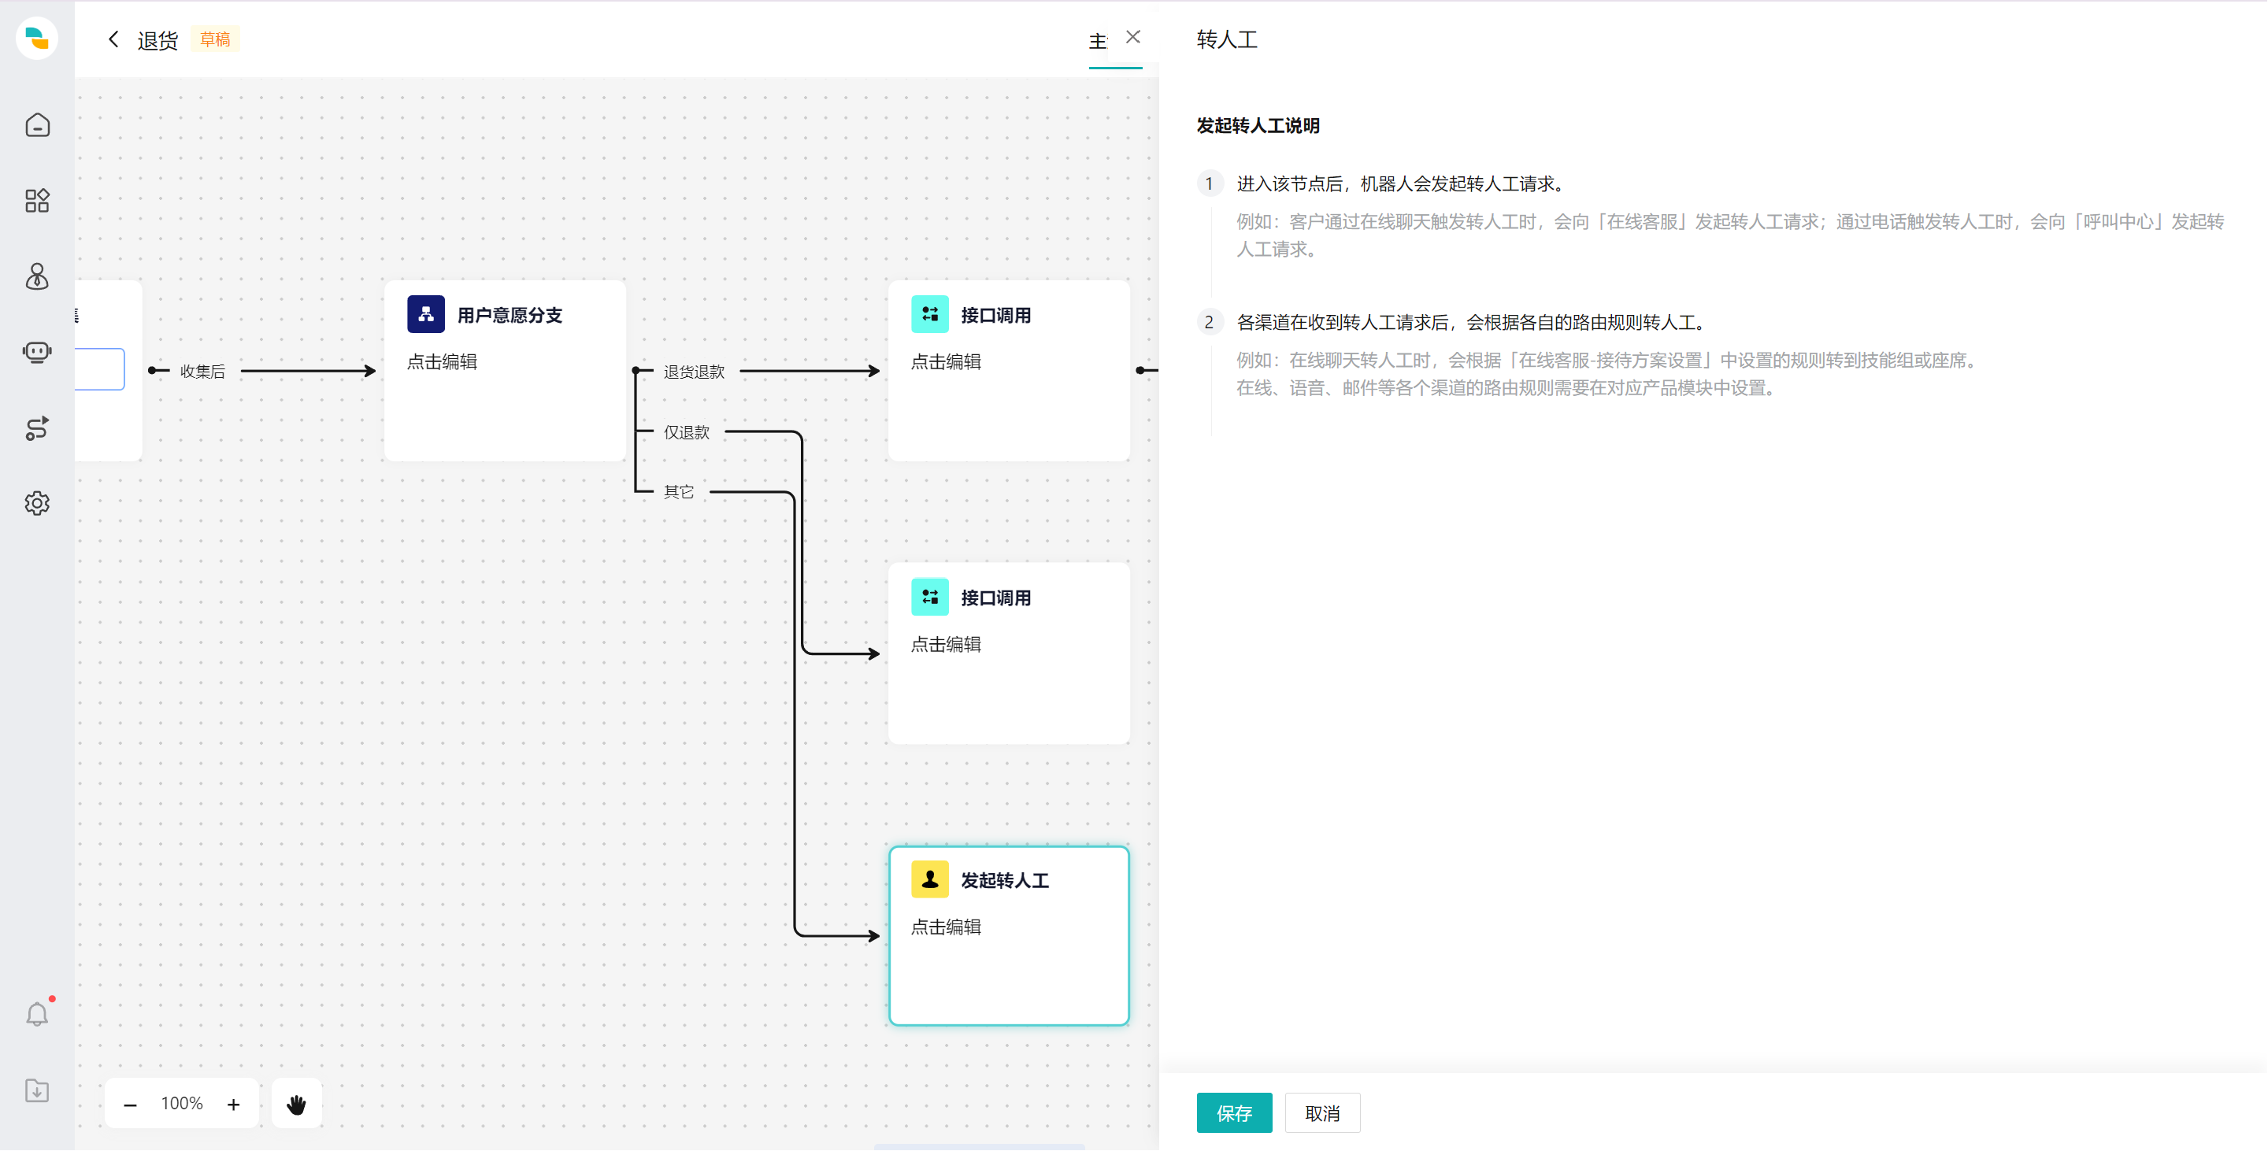Select the 其它 branch label
The image size is (2268, 1151).
pos(679,492)
